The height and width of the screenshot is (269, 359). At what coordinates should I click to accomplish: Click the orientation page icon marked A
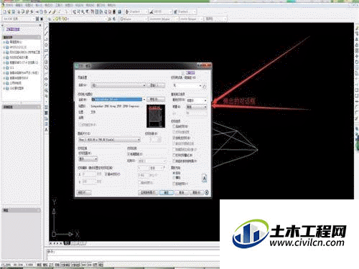tap(204, 178)
